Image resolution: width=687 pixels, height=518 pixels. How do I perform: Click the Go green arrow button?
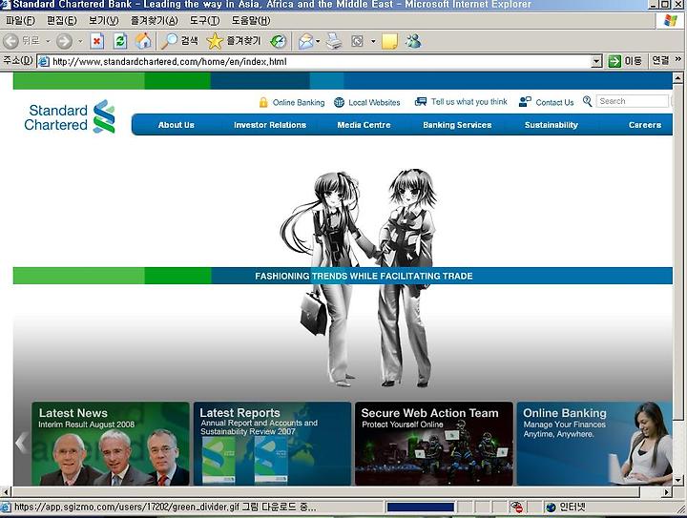(614, 61)
